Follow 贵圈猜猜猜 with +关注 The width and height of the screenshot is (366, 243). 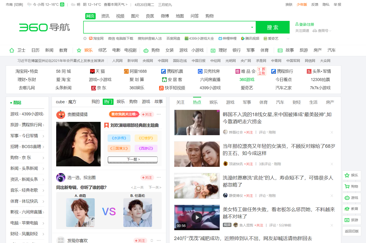(x=147, y=115)
